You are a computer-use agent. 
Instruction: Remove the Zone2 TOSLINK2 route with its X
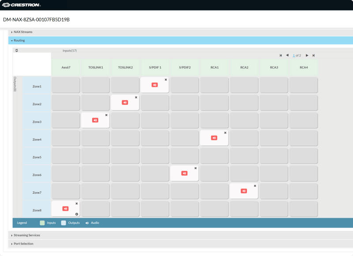pos(136,97)
